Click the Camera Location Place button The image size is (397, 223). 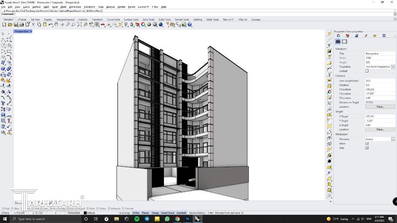380,107
